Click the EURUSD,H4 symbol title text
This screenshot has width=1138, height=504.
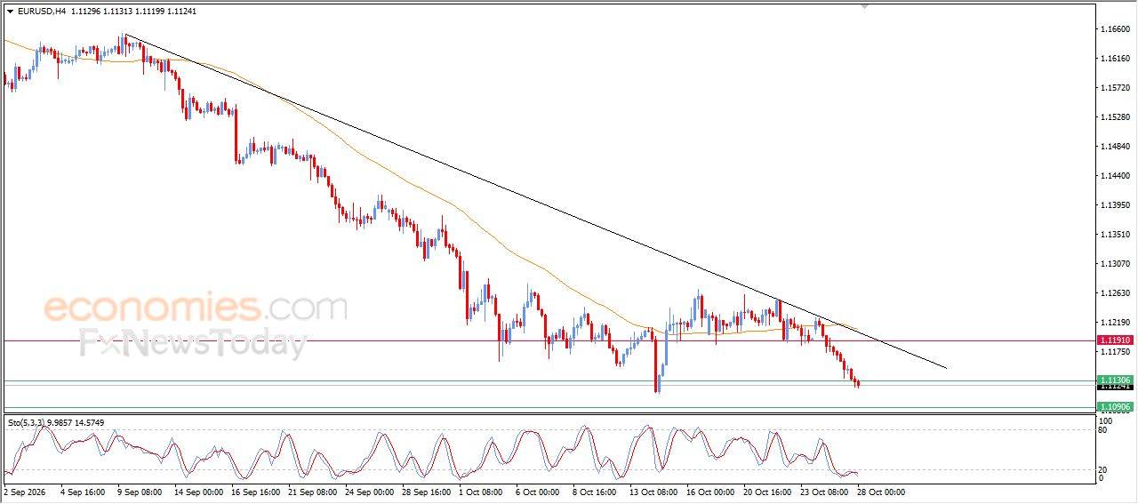point(41,12)
